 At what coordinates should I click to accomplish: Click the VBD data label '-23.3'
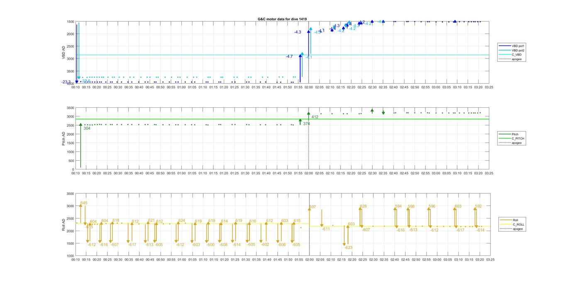[x=66, y=82]
